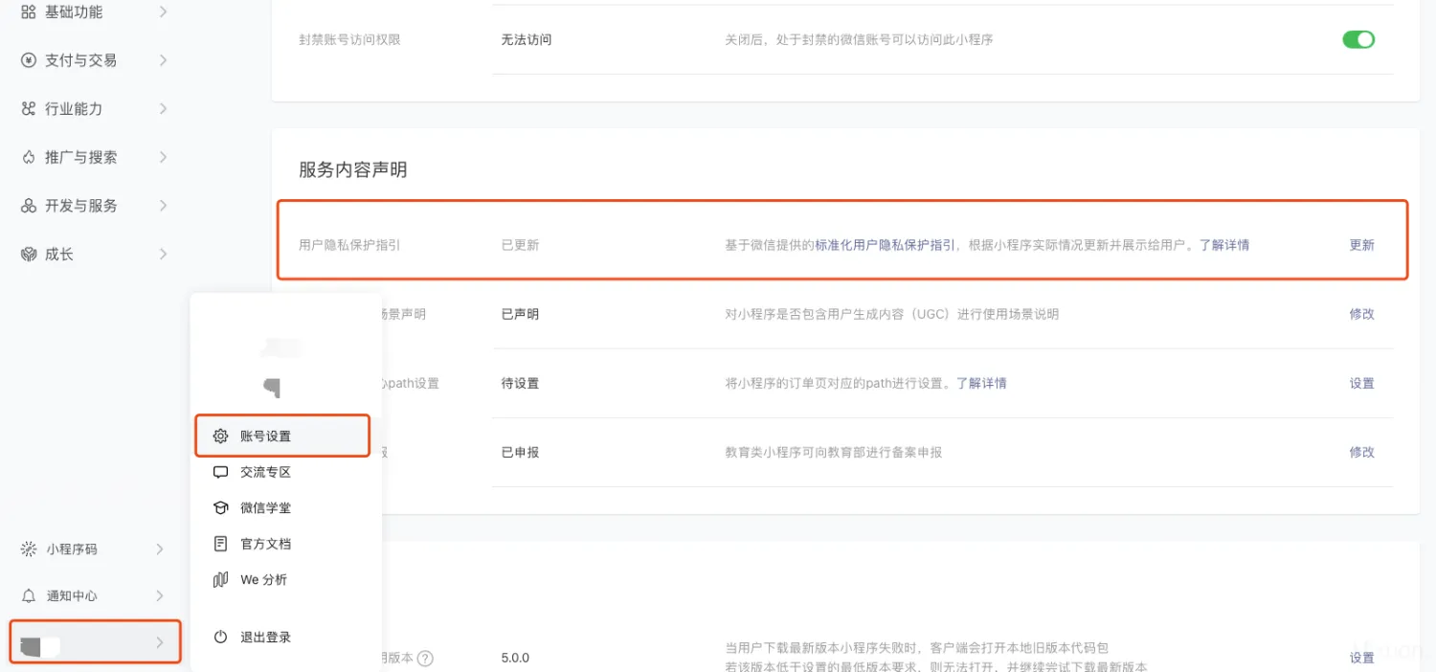Open 账号设置 menu item
The width and height of the screenshot is (1436, 672).
pyautogui.click(x=282, y=436)
